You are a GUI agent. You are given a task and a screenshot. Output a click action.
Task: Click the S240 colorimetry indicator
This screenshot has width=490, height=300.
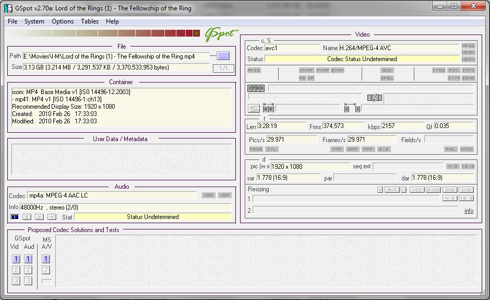468,78
